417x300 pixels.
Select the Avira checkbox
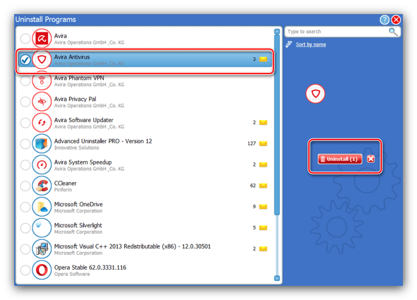pos(25,39)
